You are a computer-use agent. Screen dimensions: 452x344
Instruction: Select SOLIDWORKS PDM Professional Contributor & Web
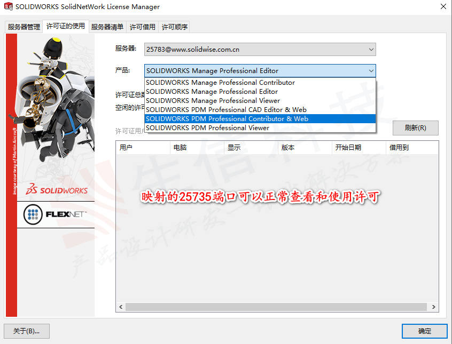[x=260, y=118]
